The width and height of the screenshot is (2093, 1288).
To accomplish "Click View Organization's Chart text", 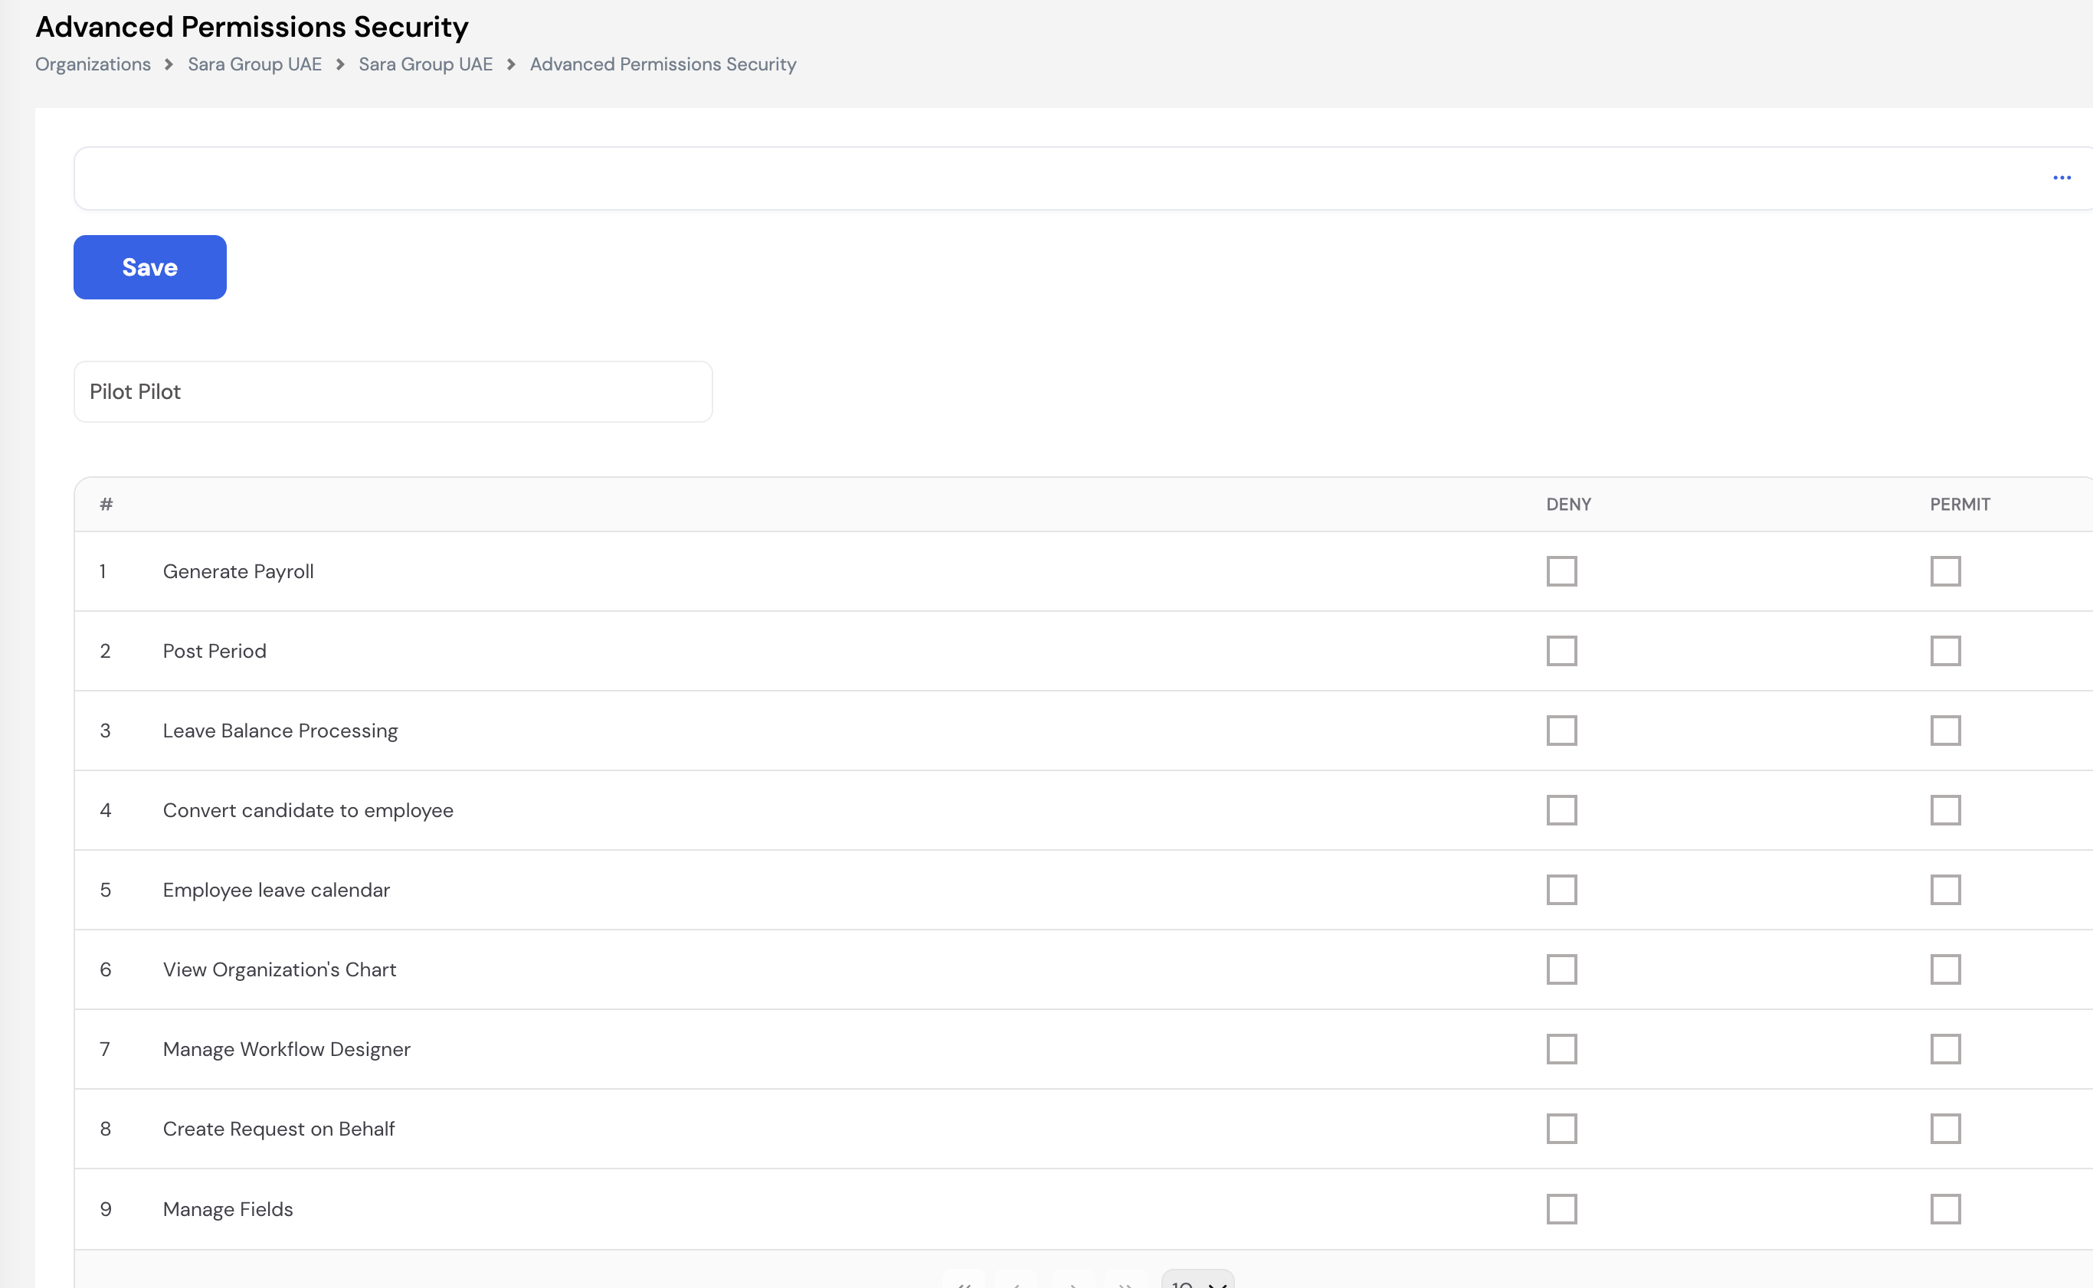I will coord(280,969).
